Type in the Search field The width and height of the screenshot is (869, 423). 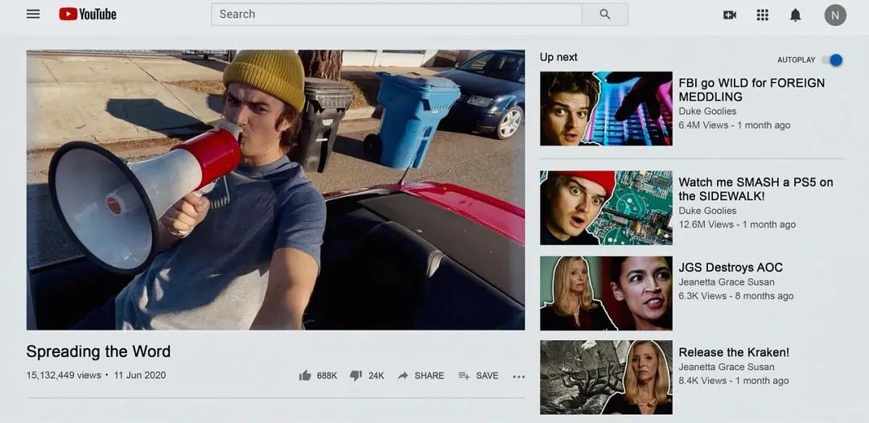[x=396, y=14]
